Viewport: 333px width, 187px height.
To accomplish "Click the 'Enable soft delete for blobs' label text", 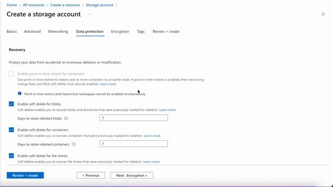I will (x=39, y=104).
